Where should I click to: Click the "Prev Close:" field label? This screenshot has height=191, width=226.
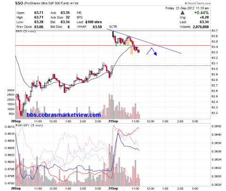point(24,27)
